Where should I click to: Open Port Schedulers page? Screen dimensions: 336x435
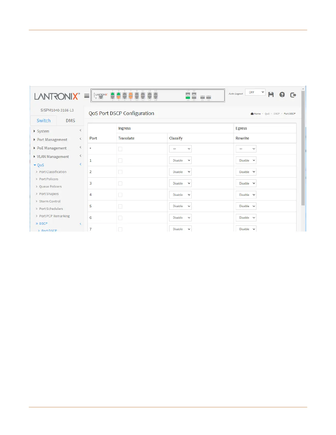click(x=51, y=209)
